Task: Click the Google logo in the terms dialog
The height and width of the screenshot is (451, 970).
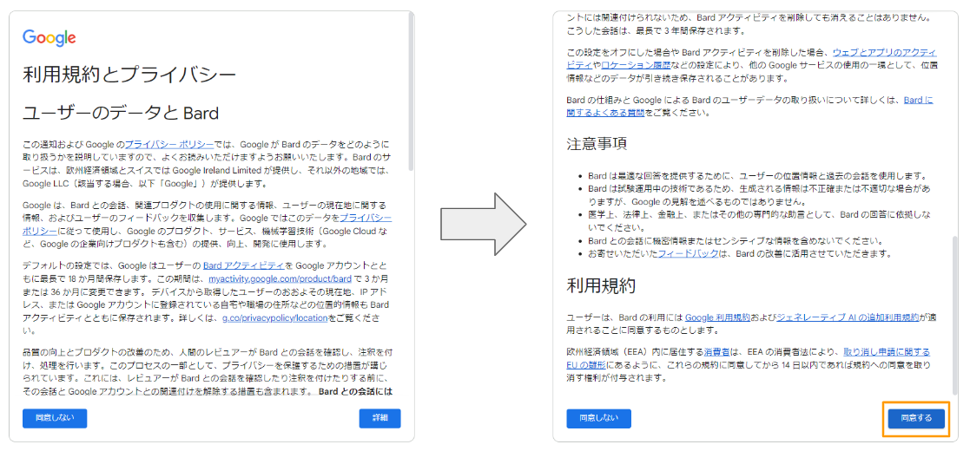Action: pos(49,37)
